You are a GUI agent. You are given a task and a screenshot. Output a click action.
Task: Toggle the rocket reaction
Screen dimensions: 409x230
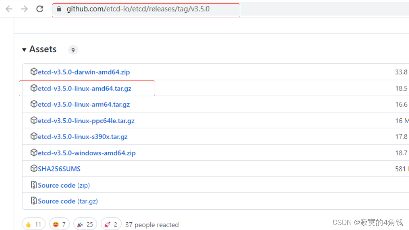(111, 223)
